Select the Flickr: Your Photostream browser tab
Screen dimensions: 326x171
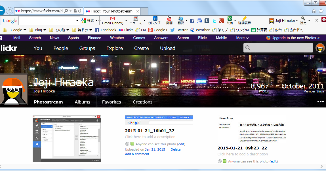(x=112, y=11)
